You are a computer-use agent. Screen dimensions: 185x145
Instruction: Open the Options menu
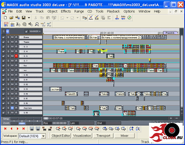tap(129, 11)
